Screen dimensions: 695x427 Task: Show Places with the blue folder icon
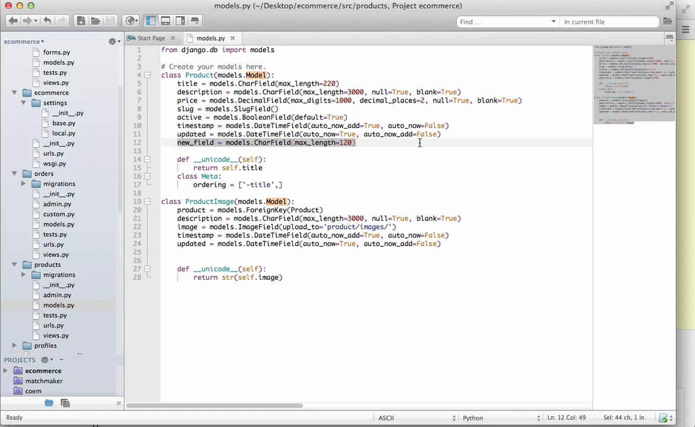click(49, 403)
